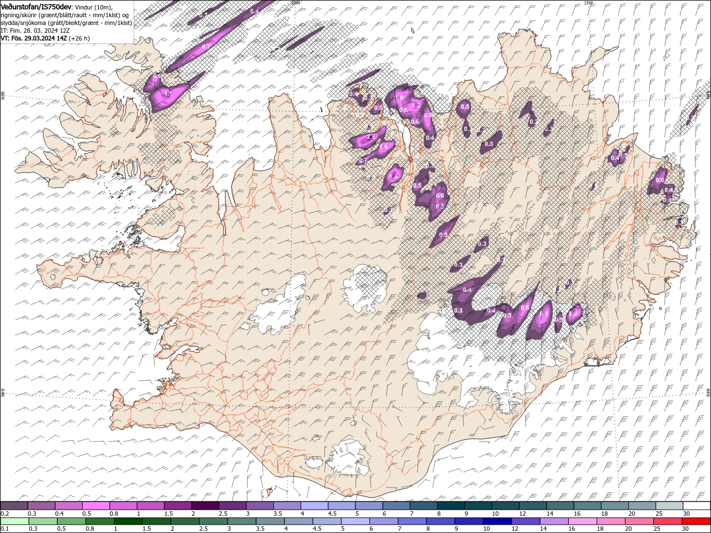Click the snow scale swatch starting at 0.2

click(14, 506)
